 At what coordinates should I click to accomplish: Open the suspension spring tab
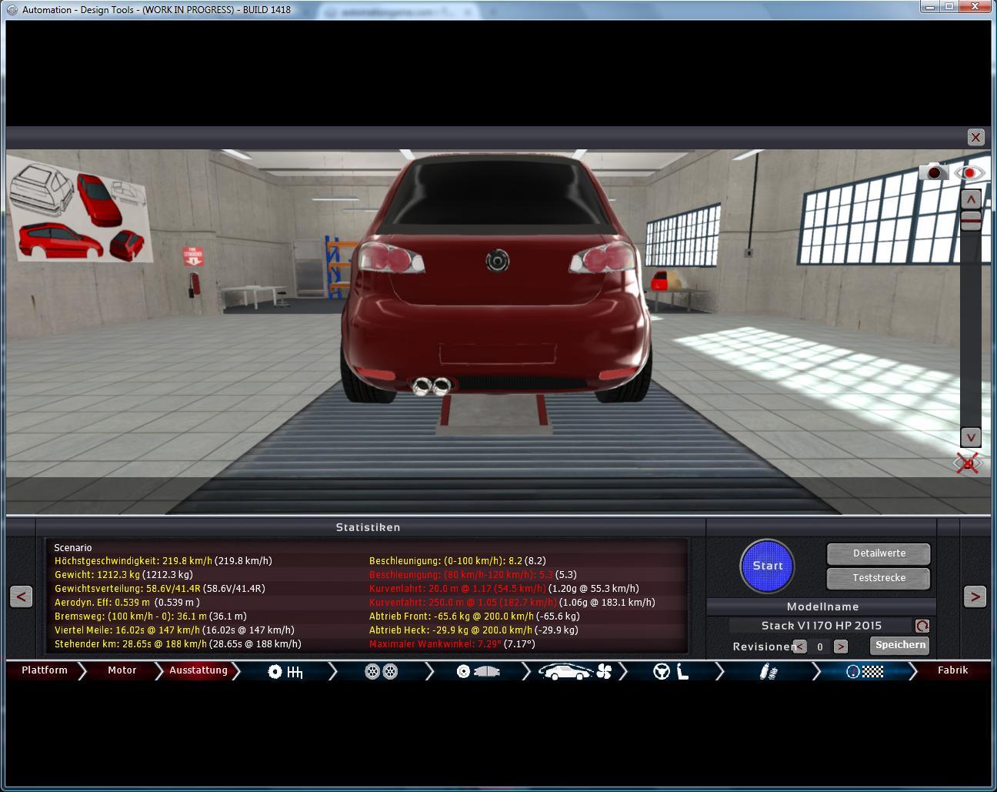click(x=768, y=672)
